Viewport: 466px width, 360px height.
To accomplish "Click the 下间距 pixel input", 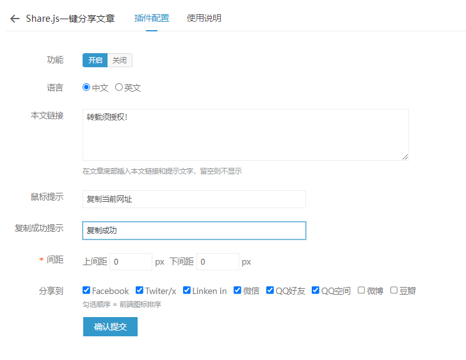I will click(218, 262).
